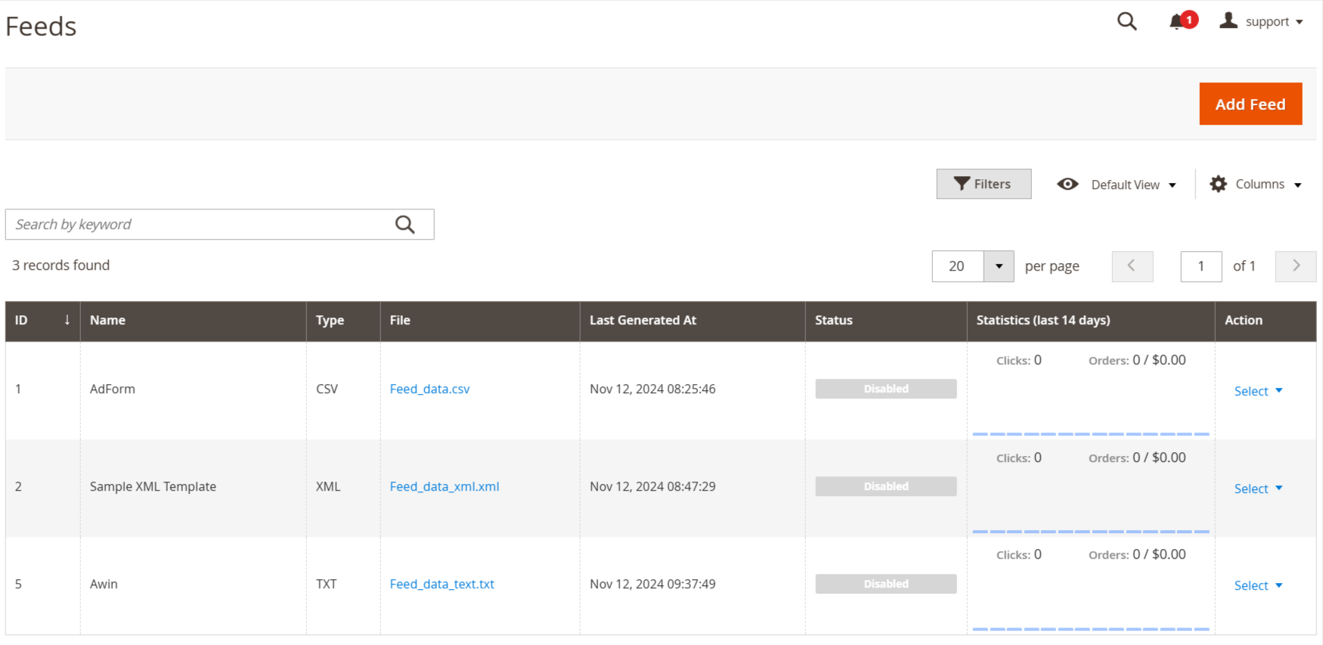Sort by the Type column header
The image size is (1323, 645).
(x=343, y=321)
